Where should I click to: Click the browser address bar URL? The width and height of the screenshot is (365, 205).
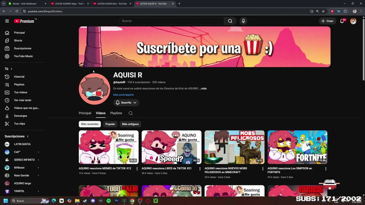point(45,11)
